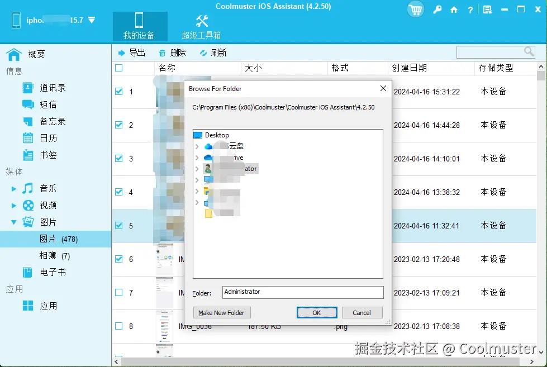Click the Folder name input field
This screenshot has width=547, height=367.
tap(303, 292)
